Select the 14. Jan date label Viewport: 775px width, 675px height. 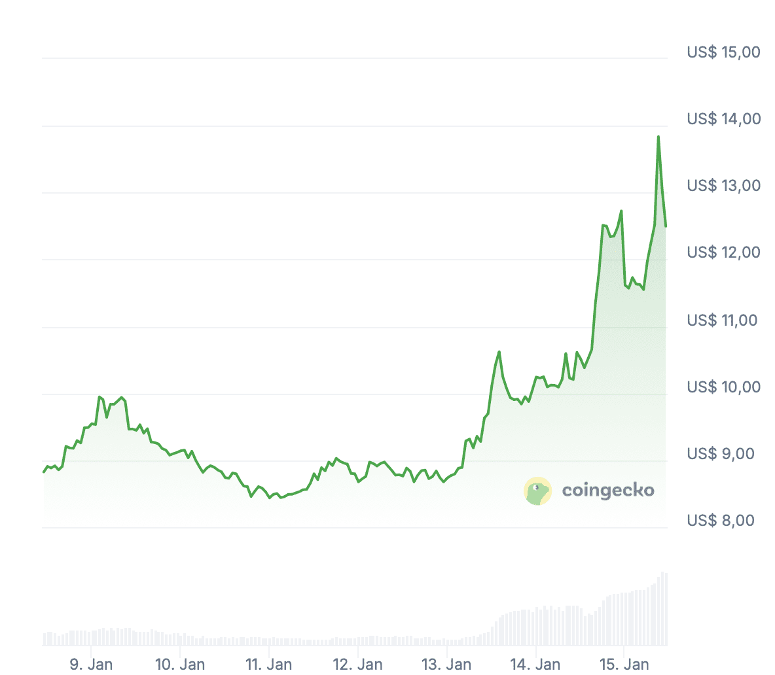tap(535, 664)
